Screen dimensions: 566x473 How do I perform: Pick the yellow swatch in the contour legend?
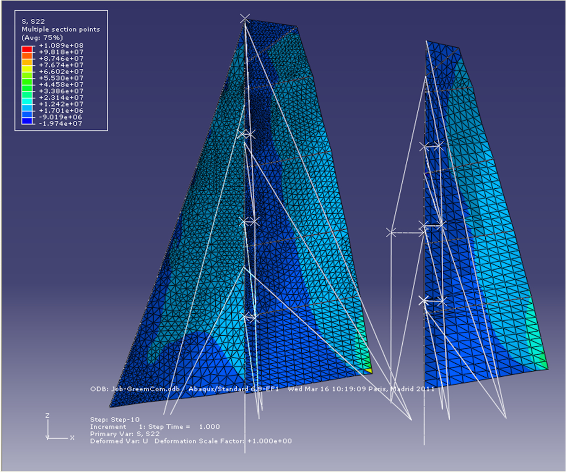coord(27,68)
